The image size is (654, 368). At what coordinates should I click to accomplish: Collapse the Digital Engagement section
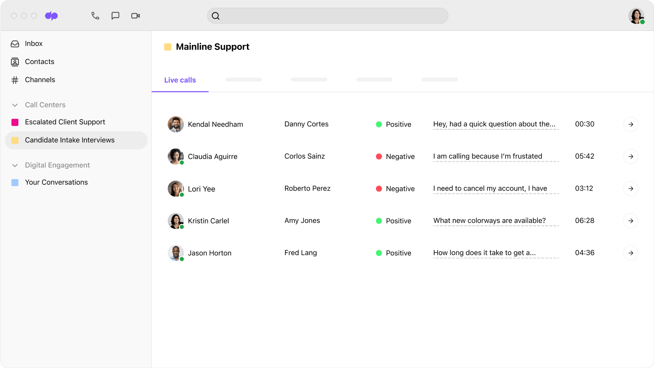tap(15, 166)
